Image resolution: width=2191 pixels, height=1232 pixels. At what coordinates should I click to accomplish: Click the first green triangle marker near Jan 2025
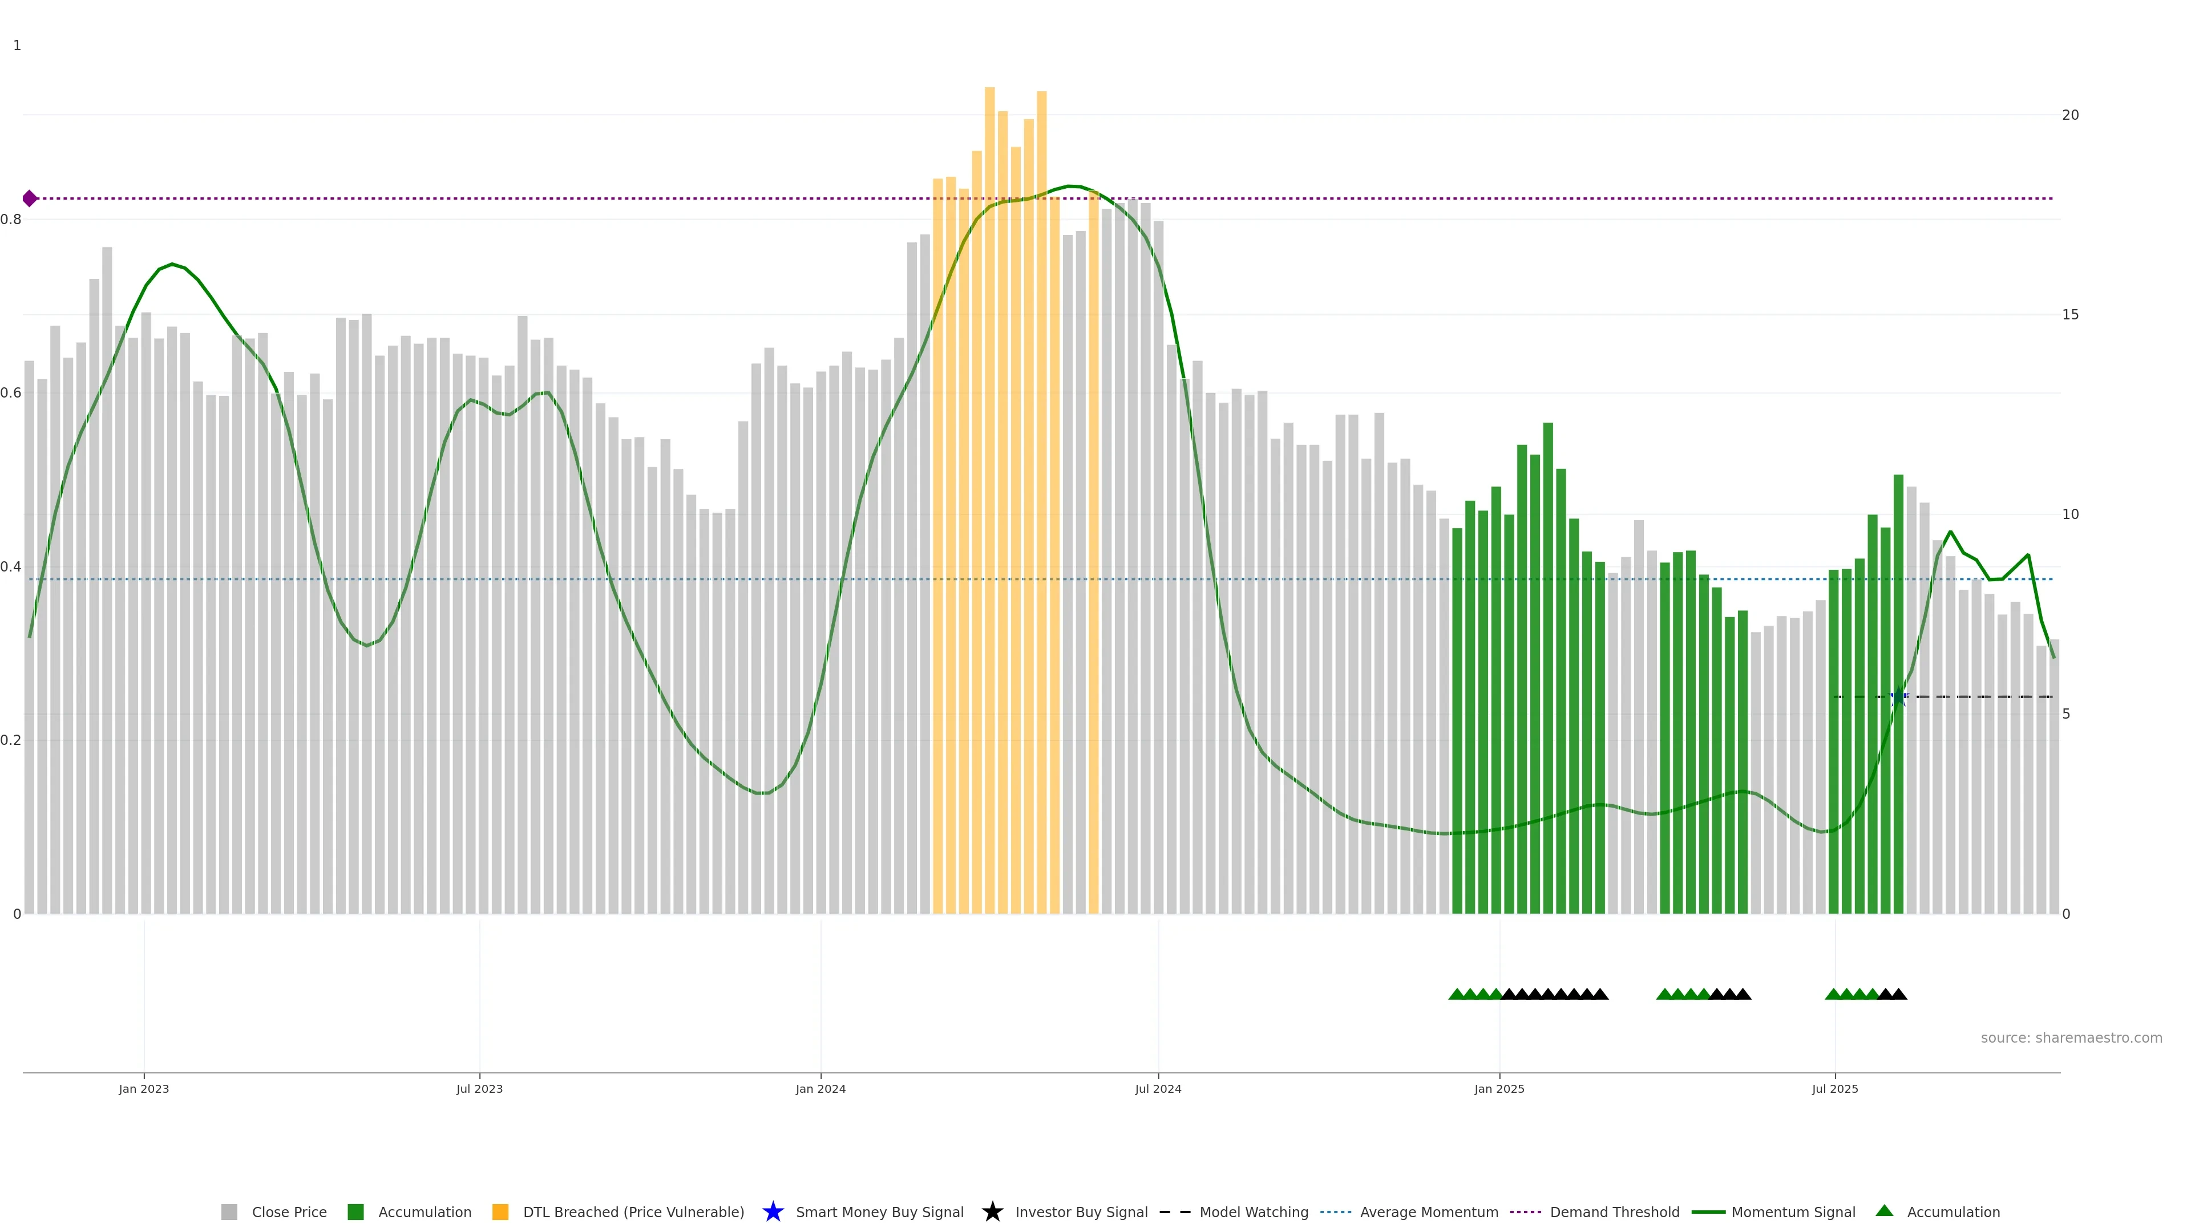[x=1456, y=994]
